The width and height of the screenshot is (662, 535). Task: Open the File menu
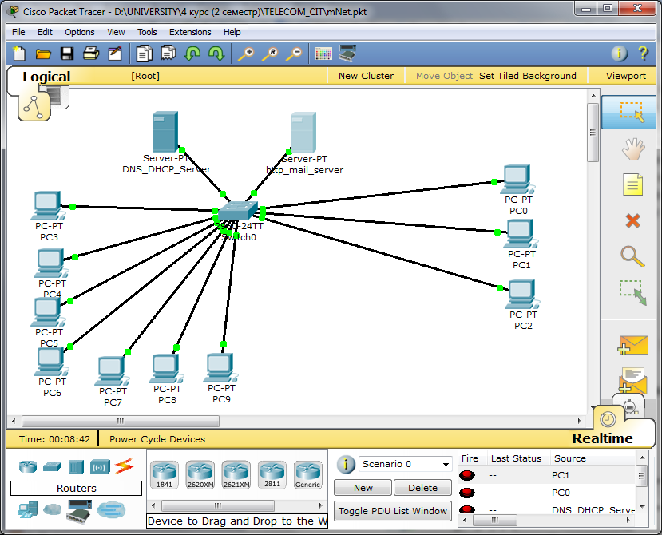pos(18,32)
